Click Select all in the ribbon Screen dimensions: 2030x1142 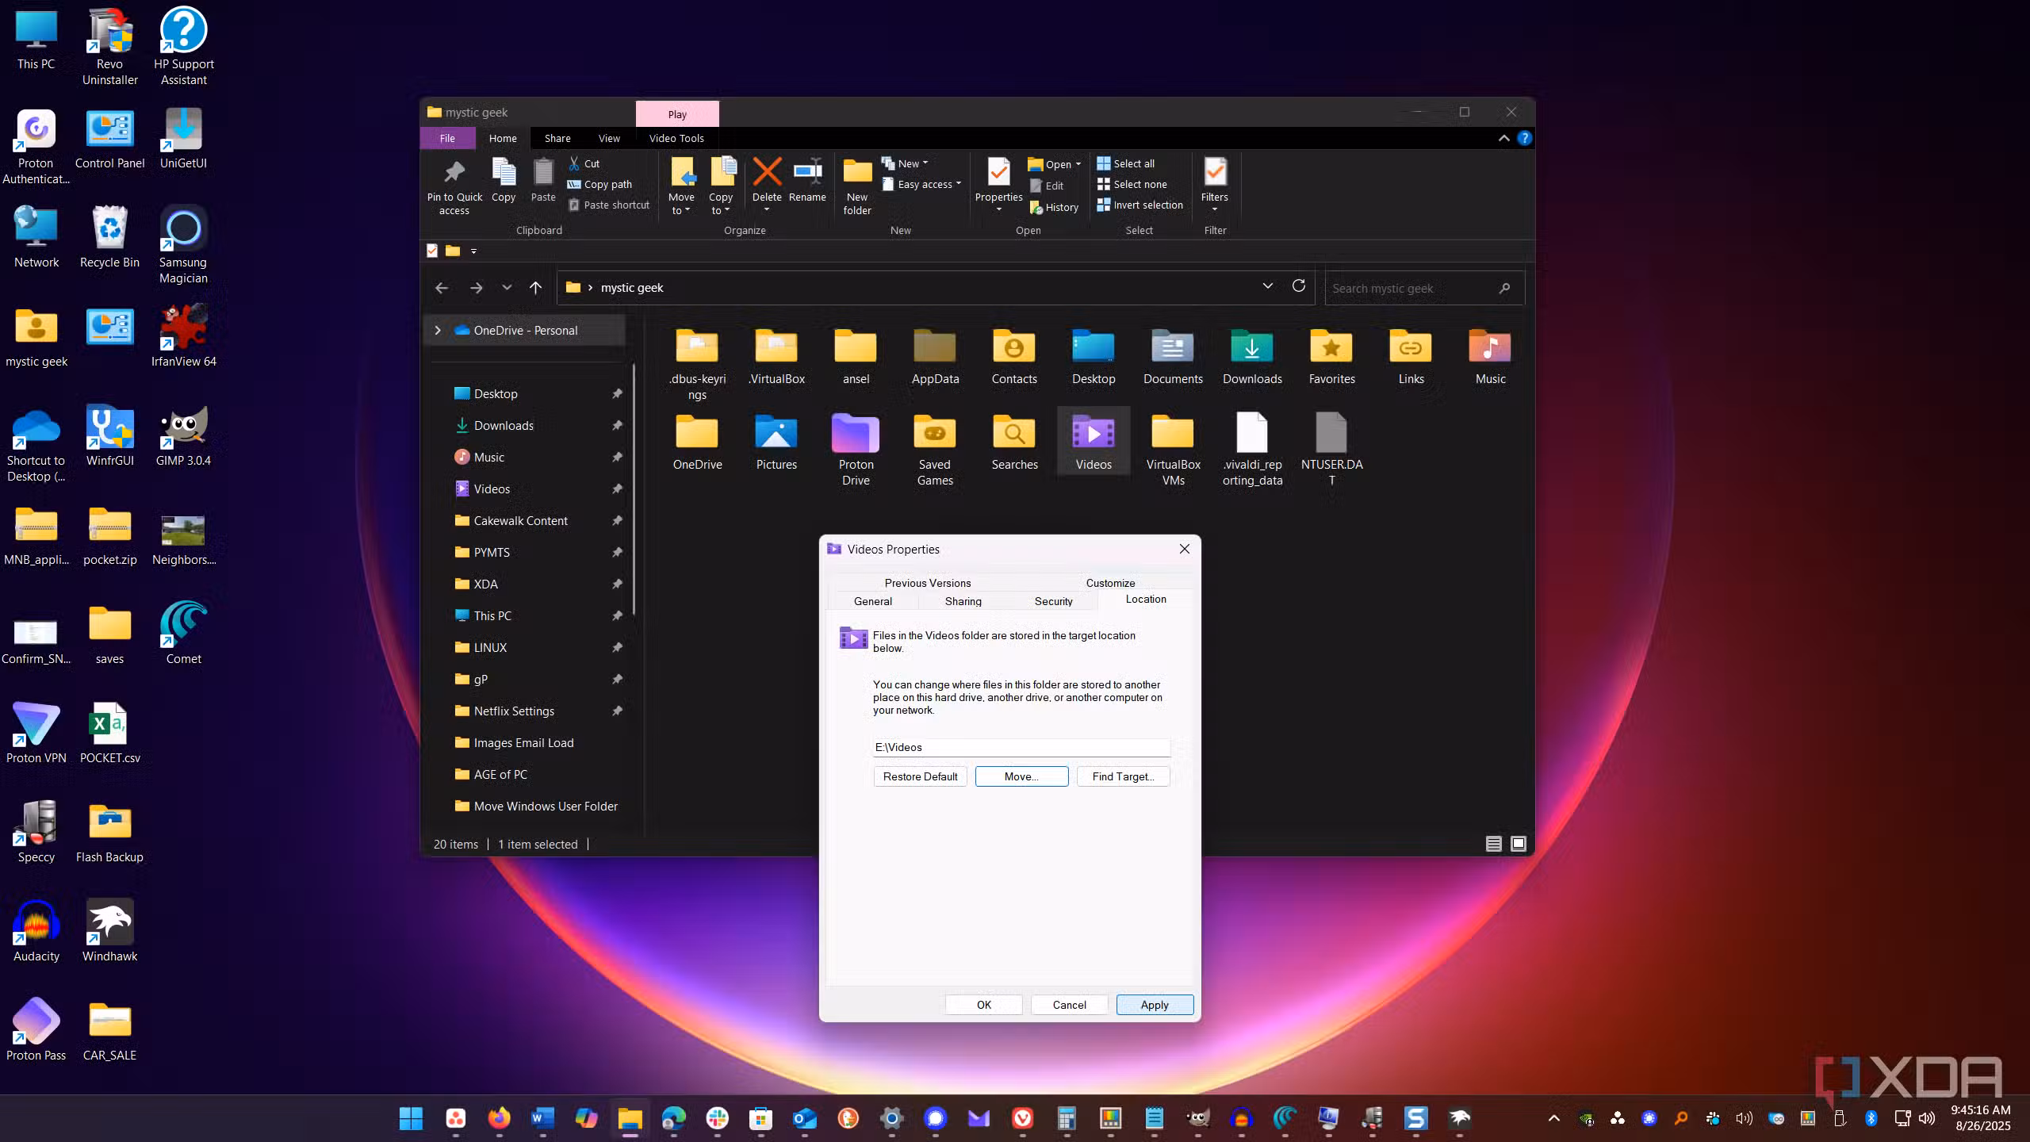pyautogui.click(x=1125, y=163)
